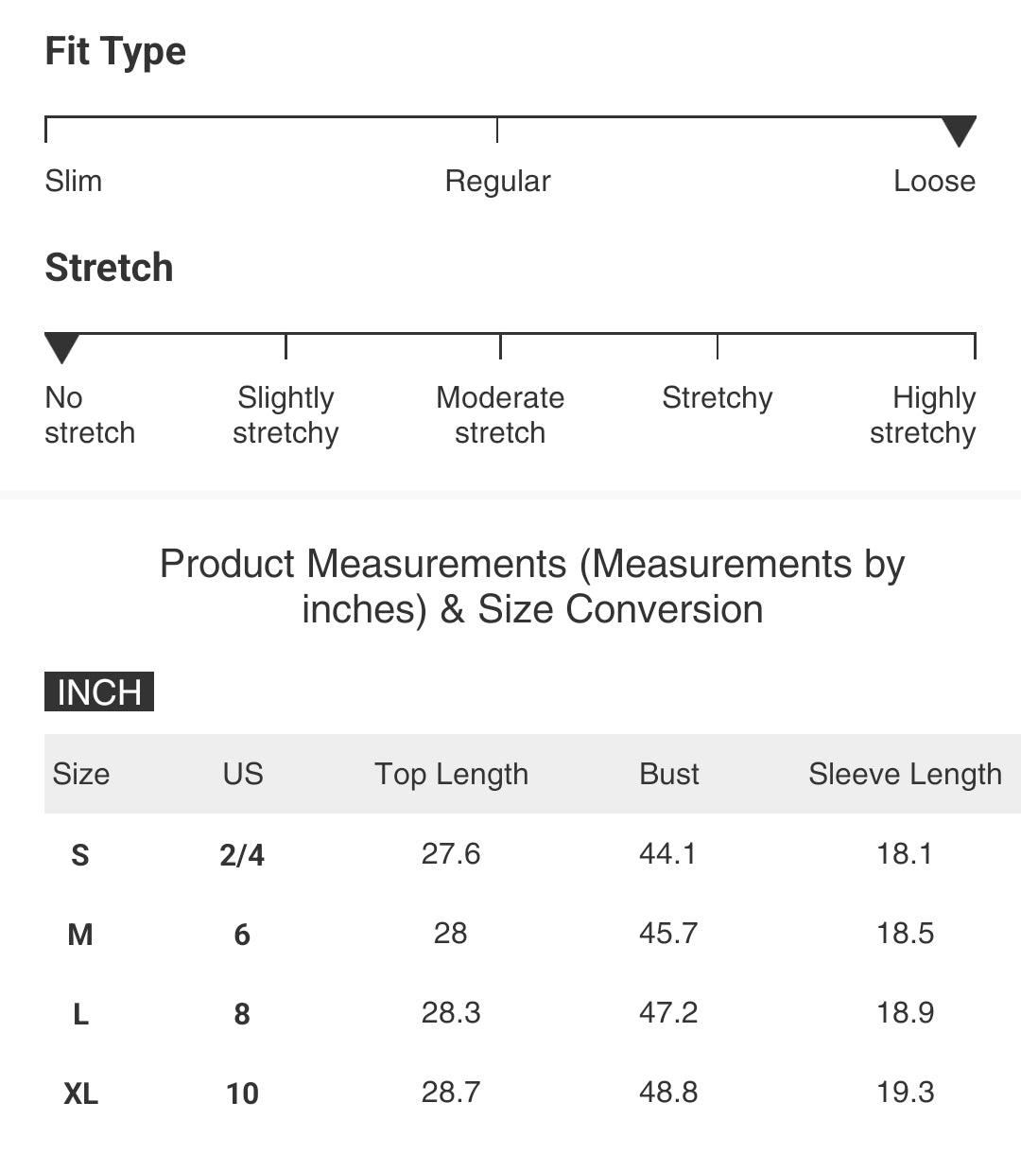Click the Regular fit tick mark
This screenshot has height=1155, width=1021.
click(497, 130)
